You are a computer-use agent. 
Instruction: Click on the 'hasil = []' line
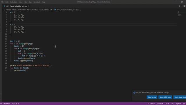pyautogui.click(x=15, y=41)
